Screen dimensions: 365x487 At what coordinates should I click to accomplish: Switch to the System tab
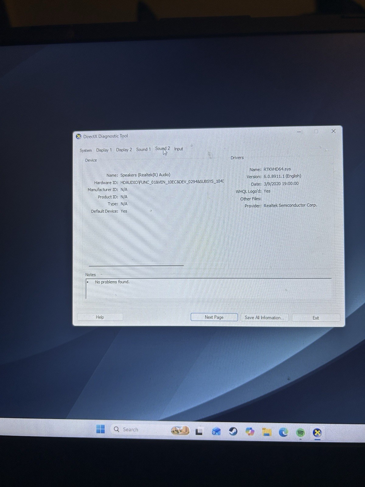coord(86,150)
